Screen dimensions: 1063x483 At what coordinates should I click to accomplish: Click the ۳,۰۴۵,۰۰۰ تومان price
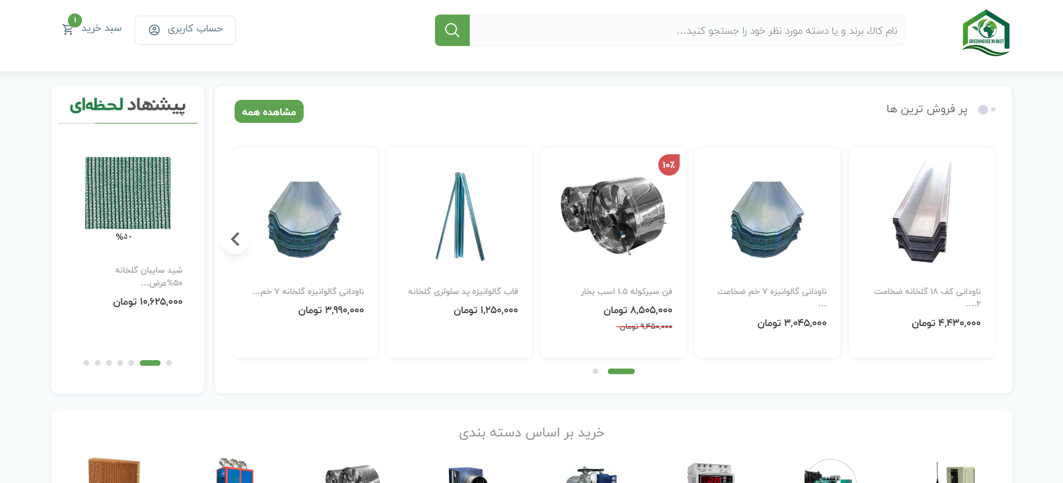pyautogui.click(x=792, y=323)
